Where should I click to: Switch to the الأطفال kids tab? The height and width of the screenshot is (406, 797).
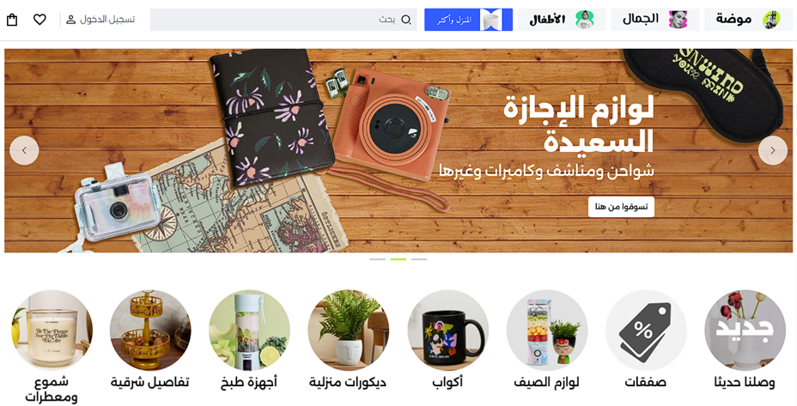(x=563, y=20)
